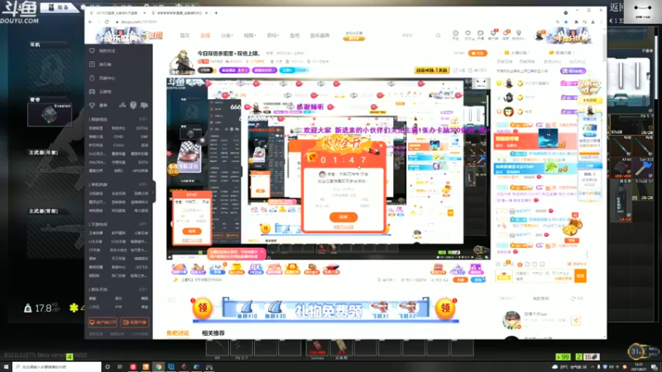Screen dimensions: 662x372
Task: Open Chrome extensions puzzle icon
Action: 576,22
